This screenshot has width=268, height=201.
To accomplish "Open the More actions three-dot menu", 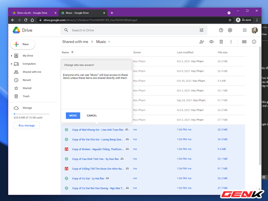I will (231, 42).
